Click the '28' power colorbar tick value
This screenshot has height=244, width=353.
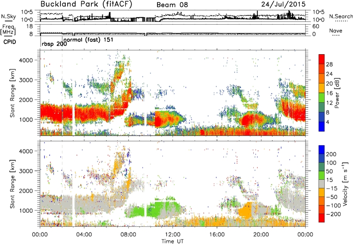[x=329, y=64]
